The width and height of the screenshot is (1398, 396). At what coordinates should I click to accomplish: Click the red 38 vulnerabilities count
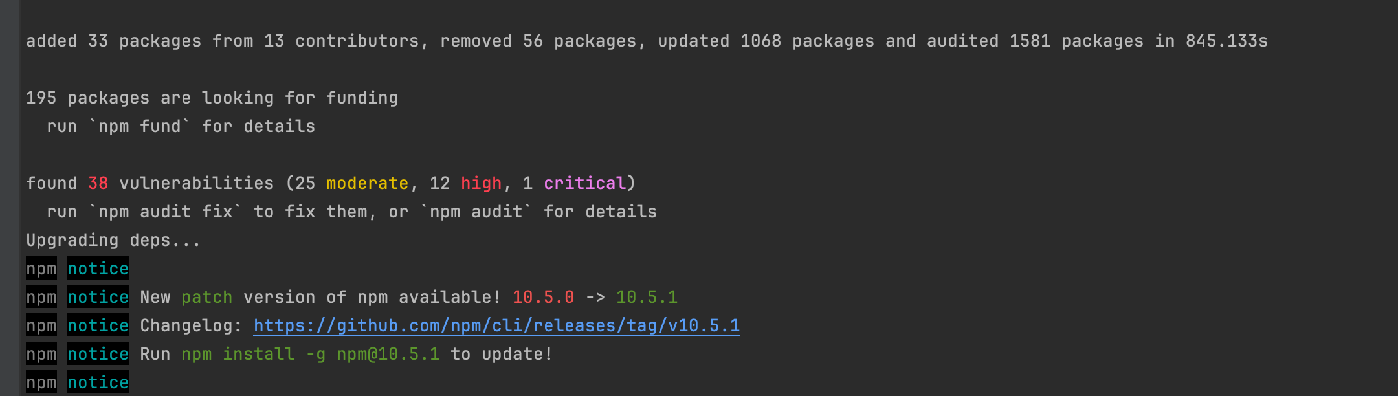pos(98,183)
